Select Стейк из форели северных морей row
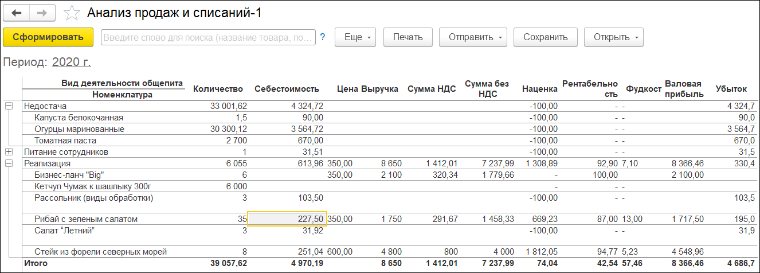Viewport: 760px width, 273px height. (x=100, y=252)
